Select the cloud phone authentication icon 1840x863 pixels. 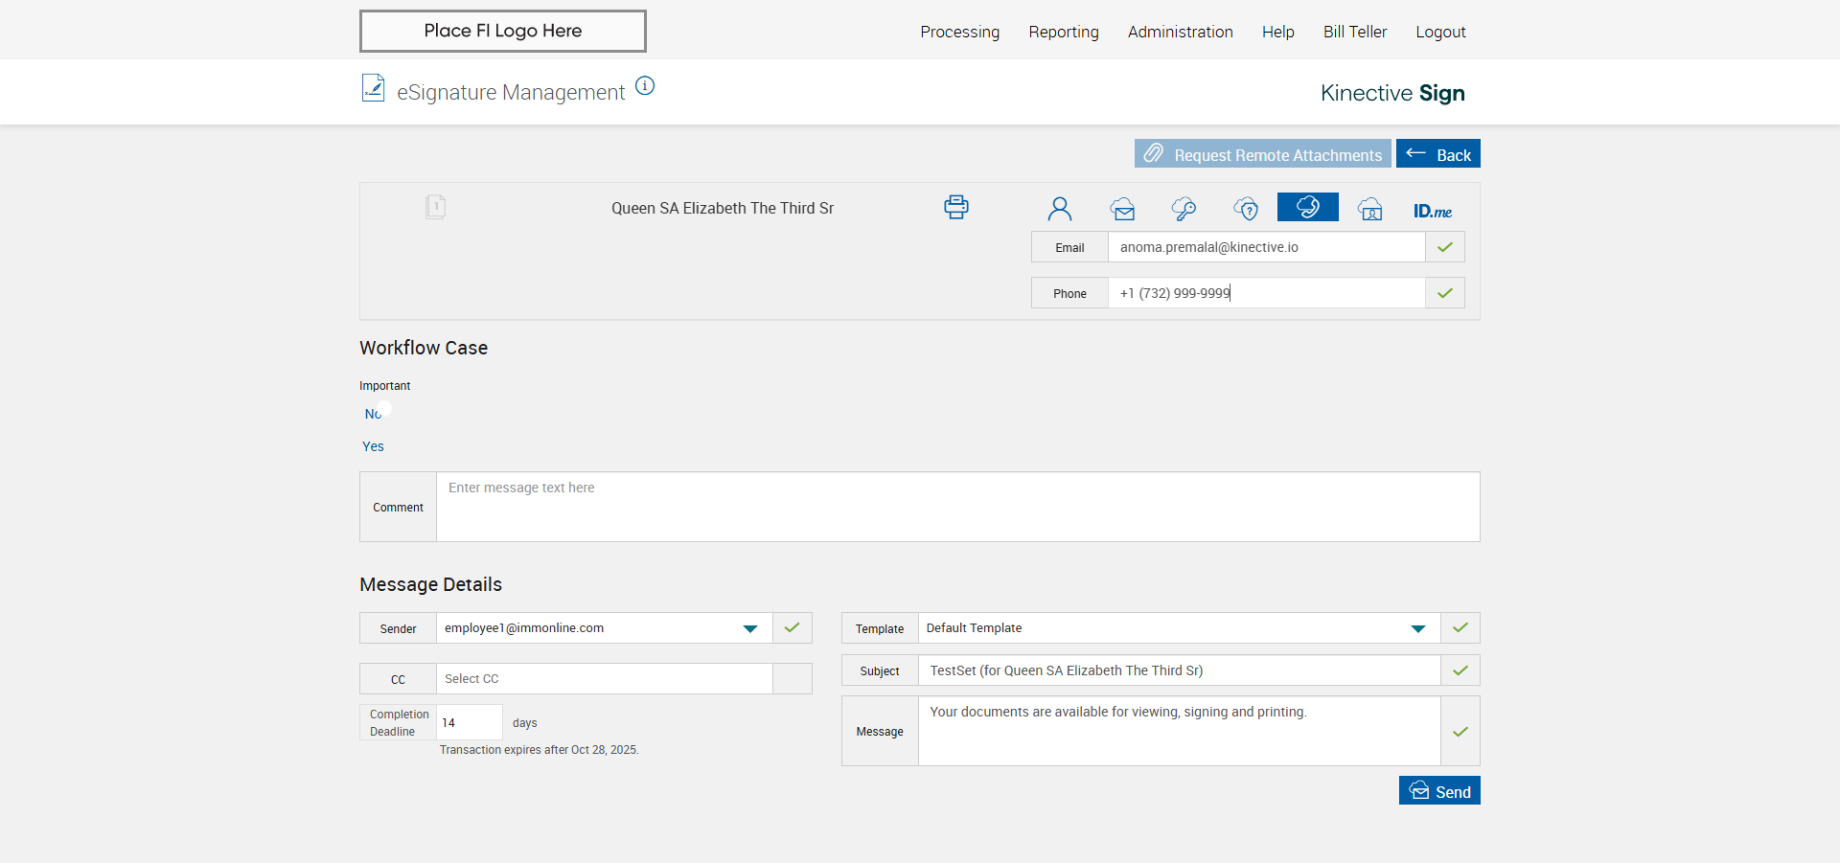[1307, 207]
